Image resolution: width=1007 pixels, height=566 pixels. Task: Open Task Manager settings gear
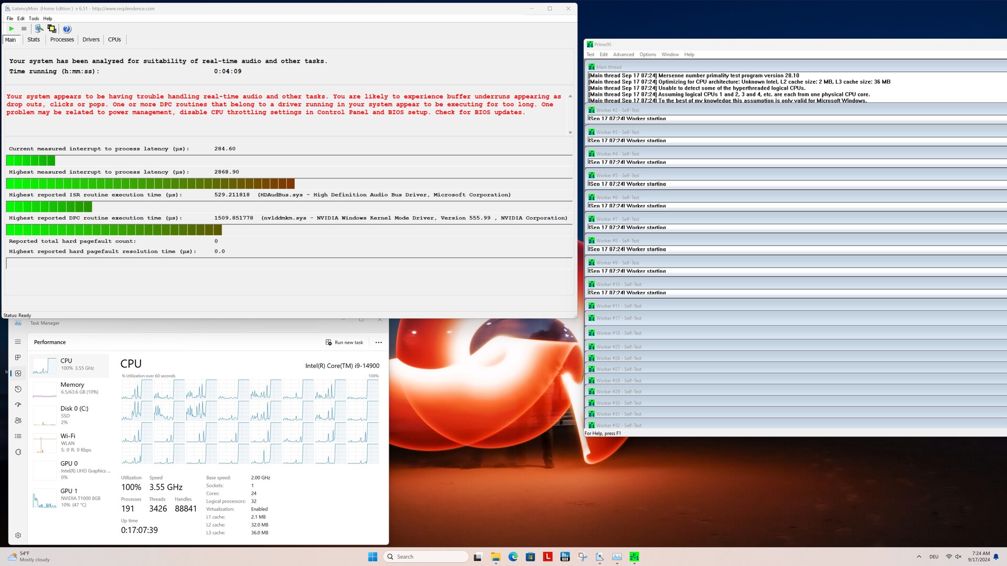click(18, 535)
